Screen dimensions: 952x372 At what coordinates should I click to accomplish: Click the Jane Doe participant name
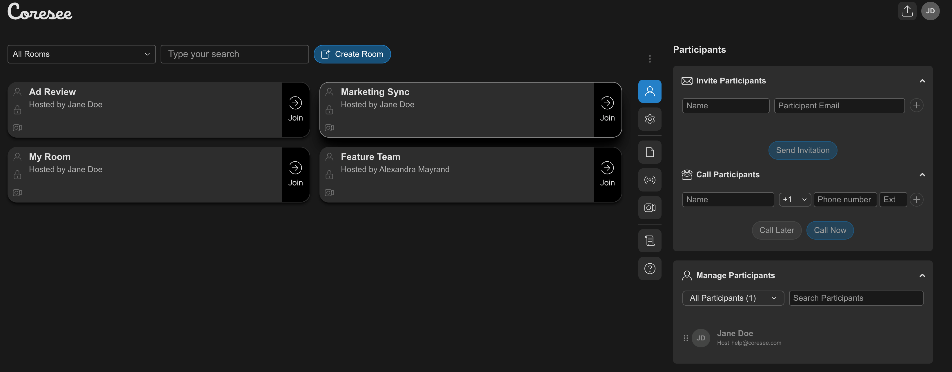tap(735, 333)
